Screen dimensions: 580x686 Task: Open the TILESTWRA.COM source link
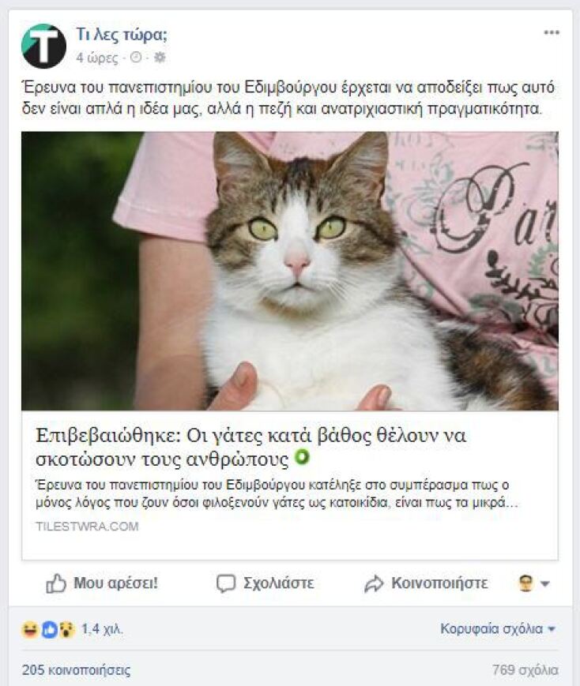87,527
